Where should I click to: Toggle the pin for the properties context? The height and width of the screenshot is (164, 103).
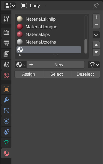point(96,6)
